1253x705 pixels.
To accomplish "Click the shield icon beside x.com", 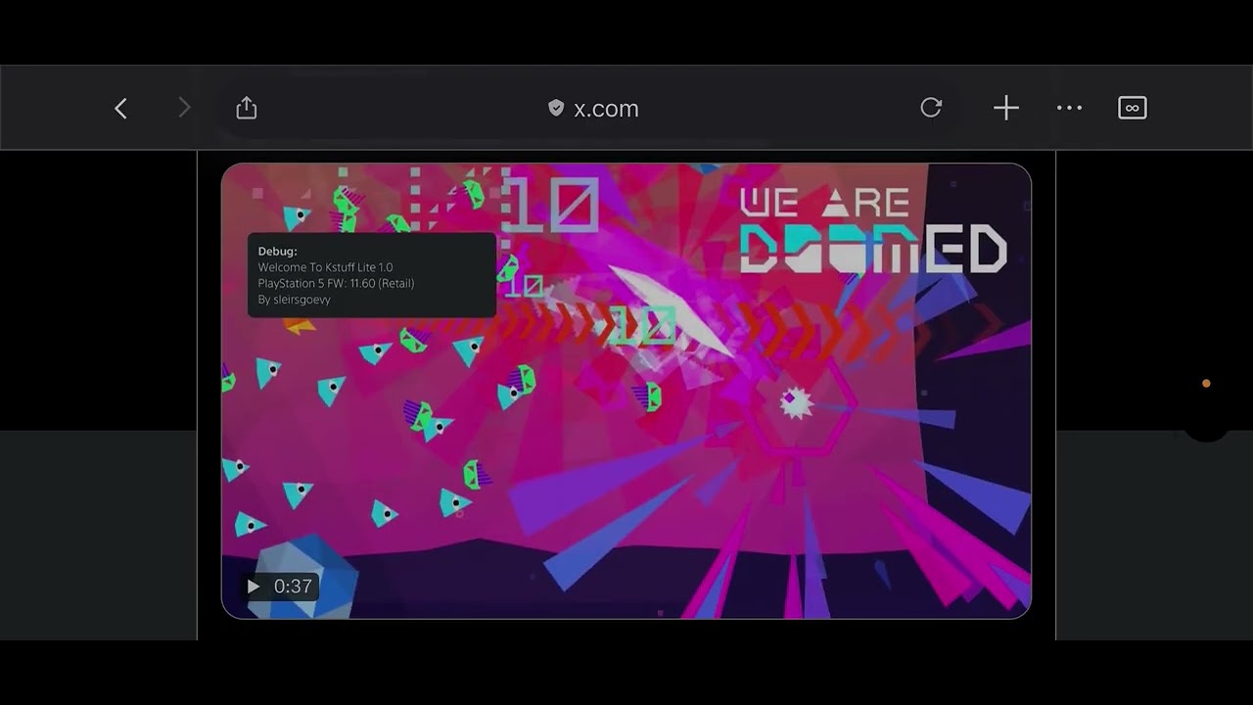I will (556, 108).
